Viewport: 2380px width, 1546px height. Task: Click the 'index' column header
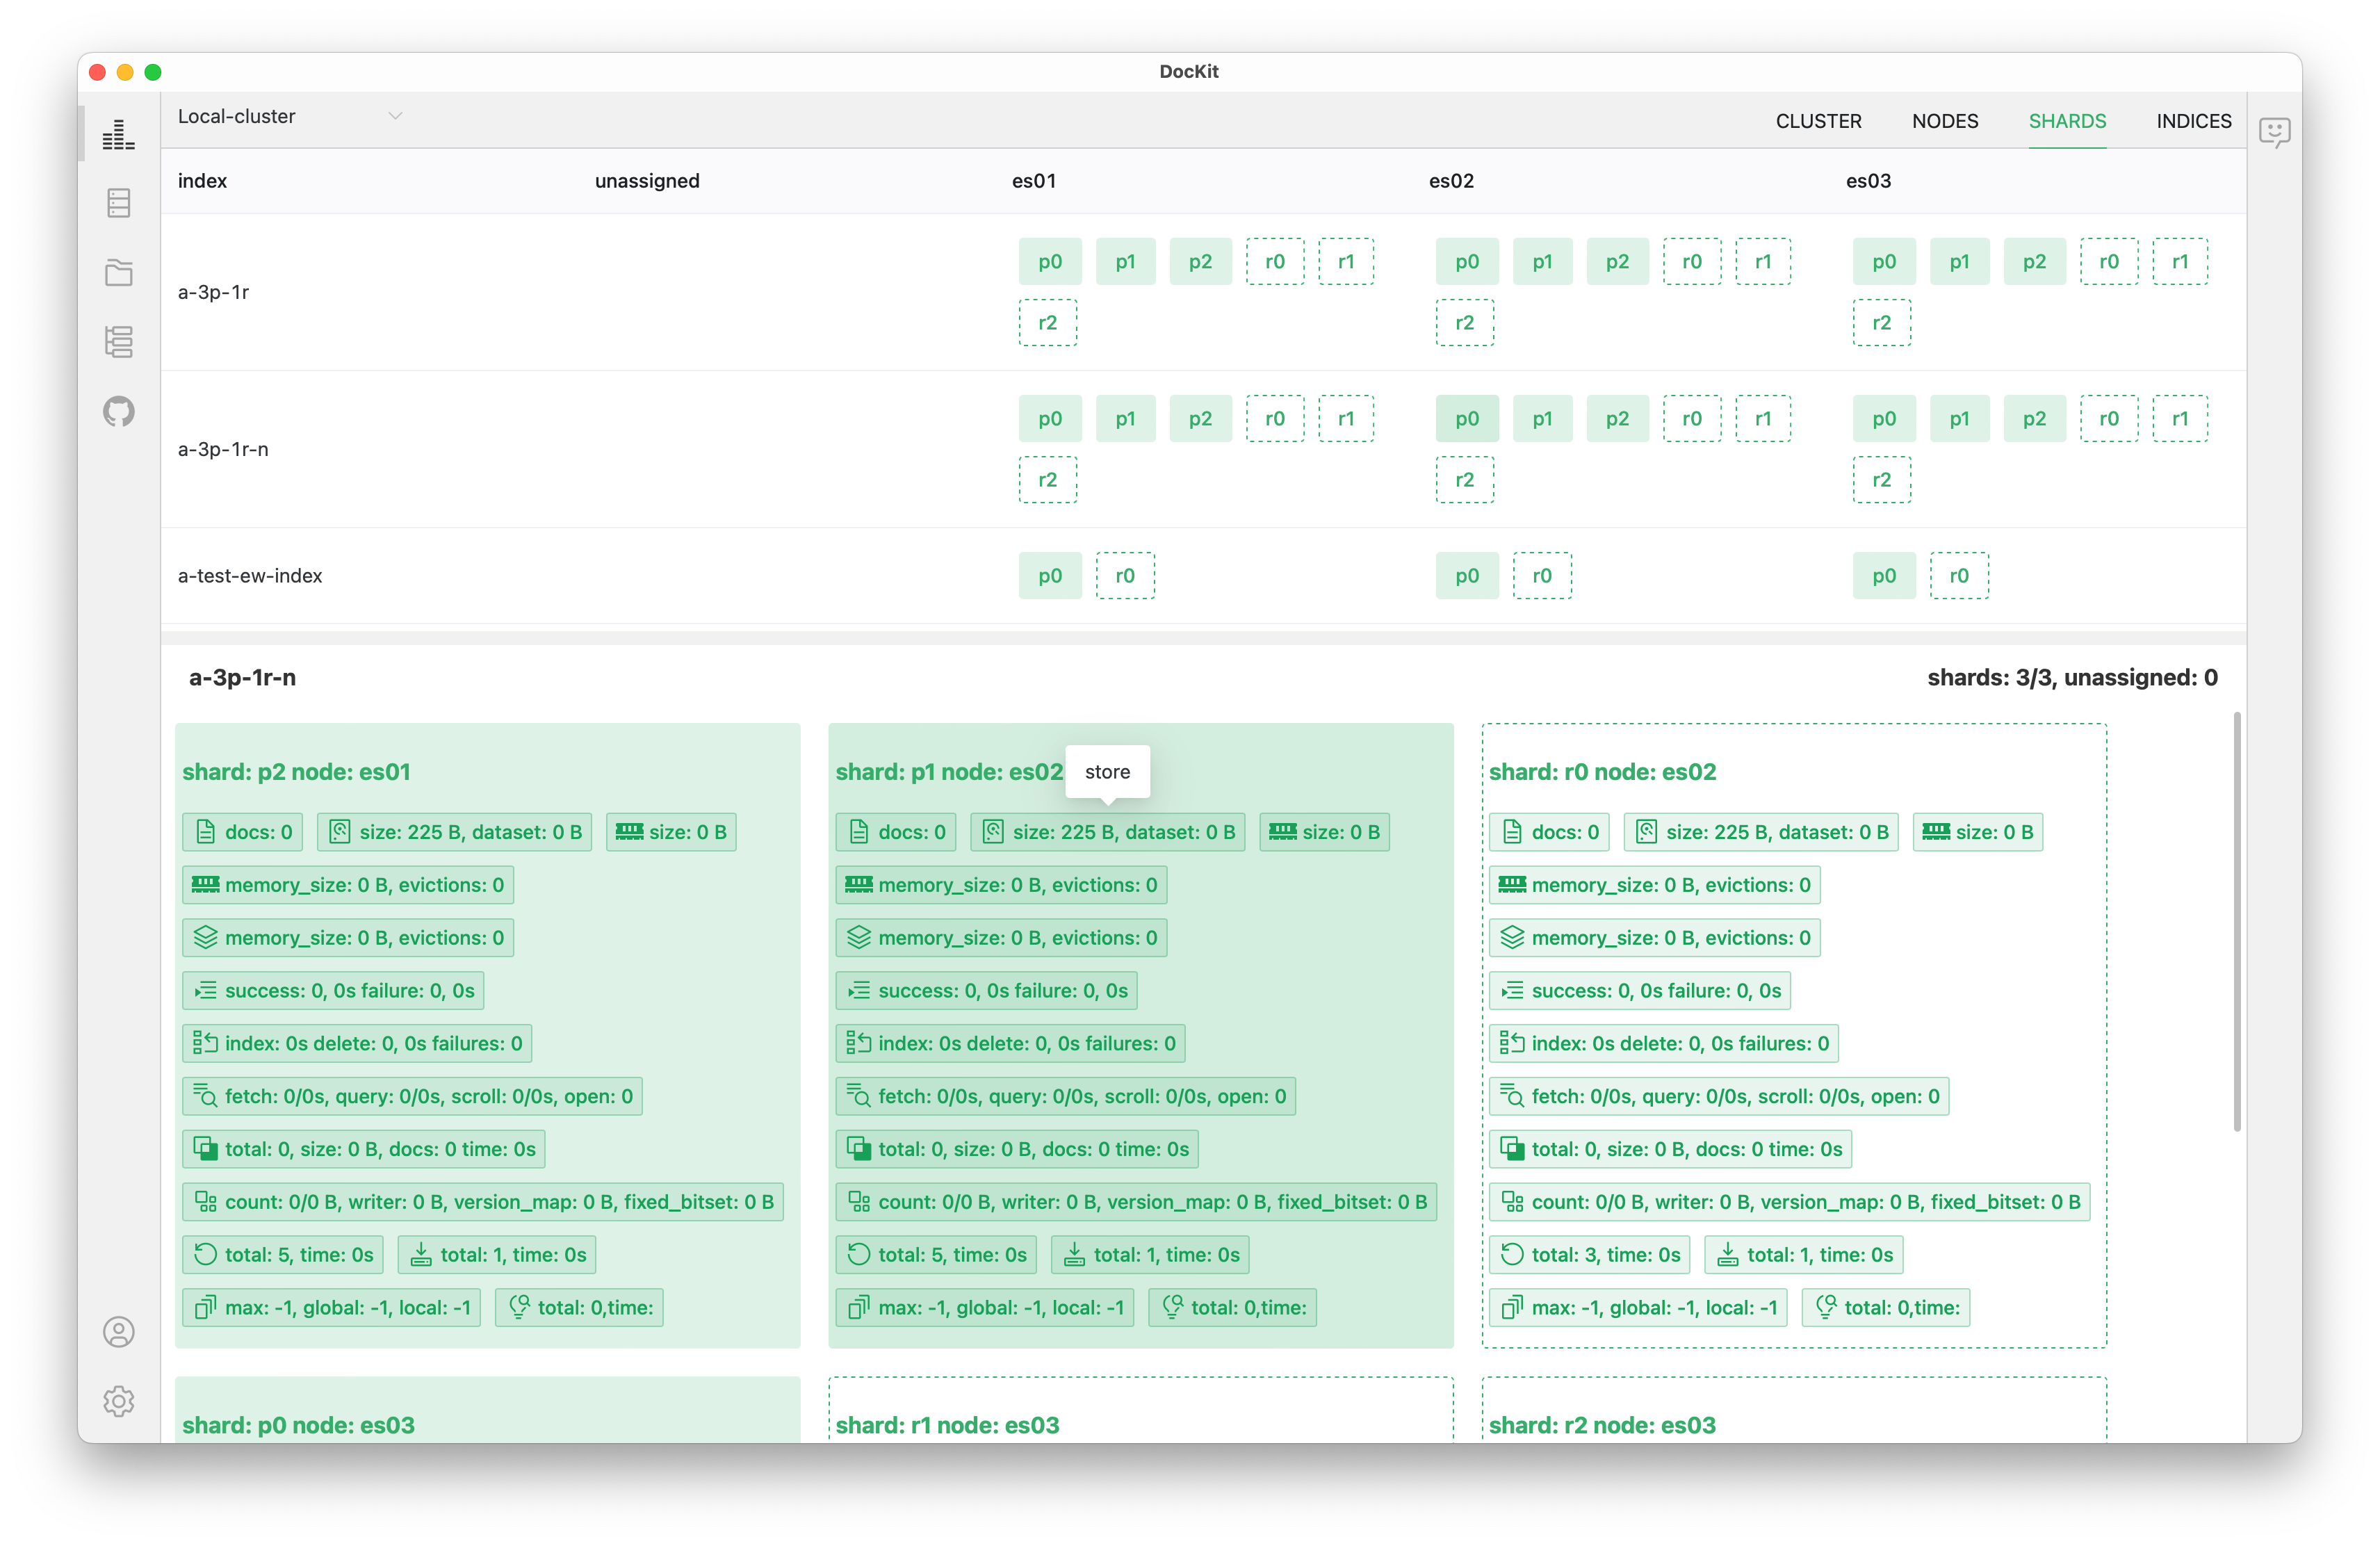202,181
